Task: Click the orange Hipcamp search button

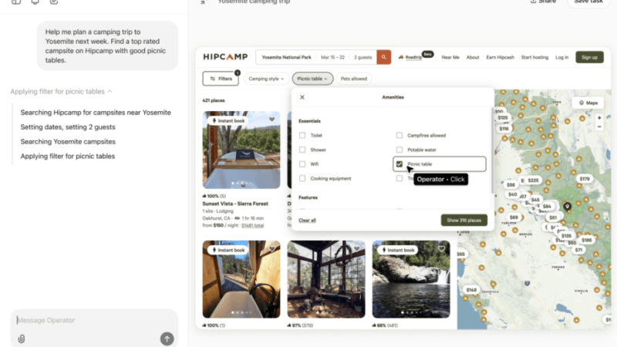Action: [383, 57]
